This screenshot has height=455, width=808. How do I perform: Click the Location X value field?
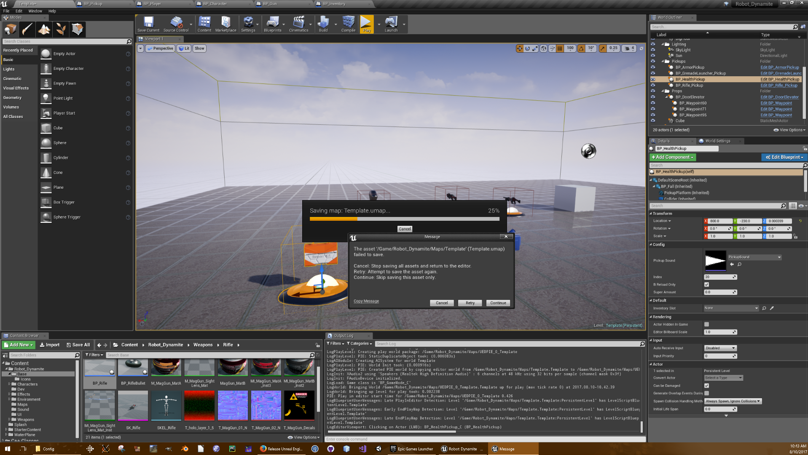tap(720, 221)
